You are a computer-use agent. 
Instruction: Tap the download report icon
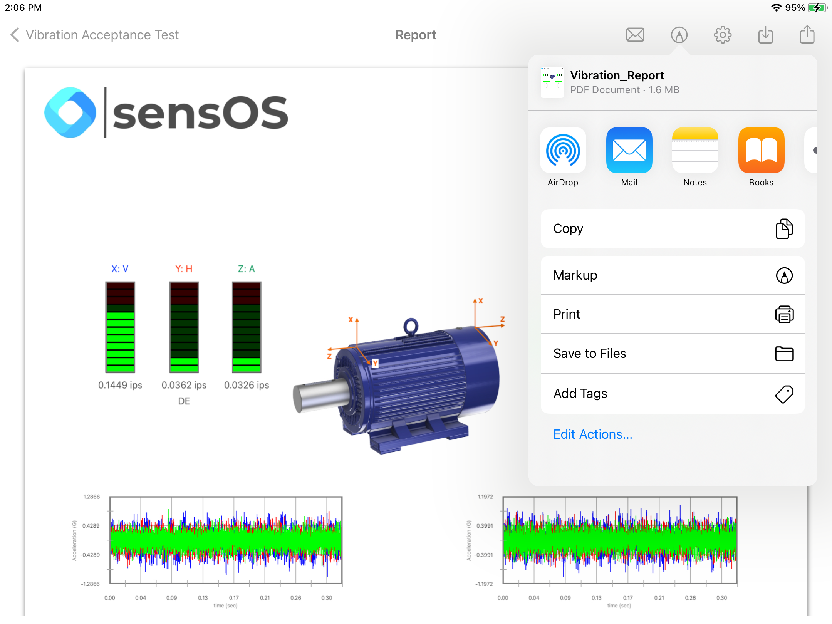coord(765,35)
